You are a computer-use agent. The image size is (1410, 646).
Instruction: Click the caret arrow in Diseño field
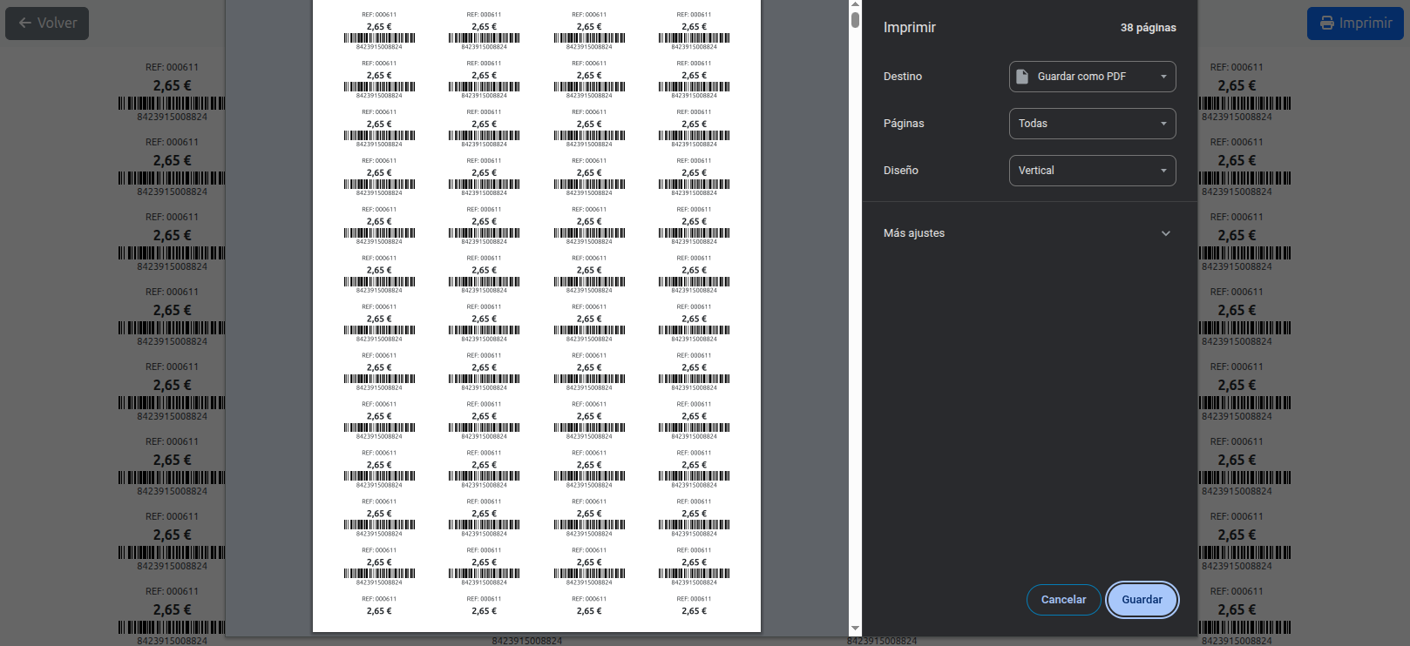click(1163, 171)
